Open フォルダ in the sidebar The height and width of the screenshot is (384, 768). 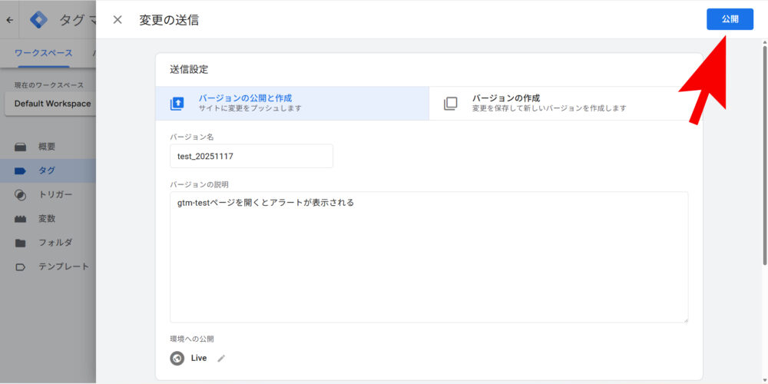[x=55, y=243]
